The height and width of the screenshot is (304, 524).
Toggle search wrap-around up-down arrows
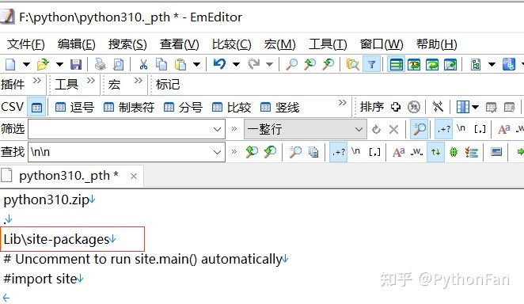point(435,152)
